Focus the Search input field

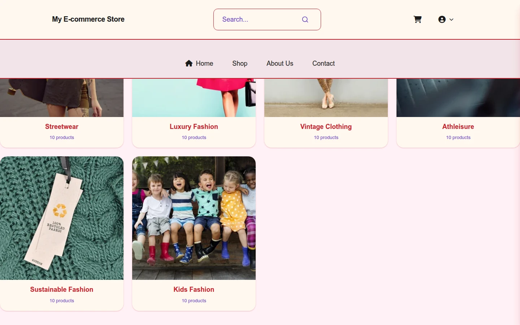pos(267,19)
